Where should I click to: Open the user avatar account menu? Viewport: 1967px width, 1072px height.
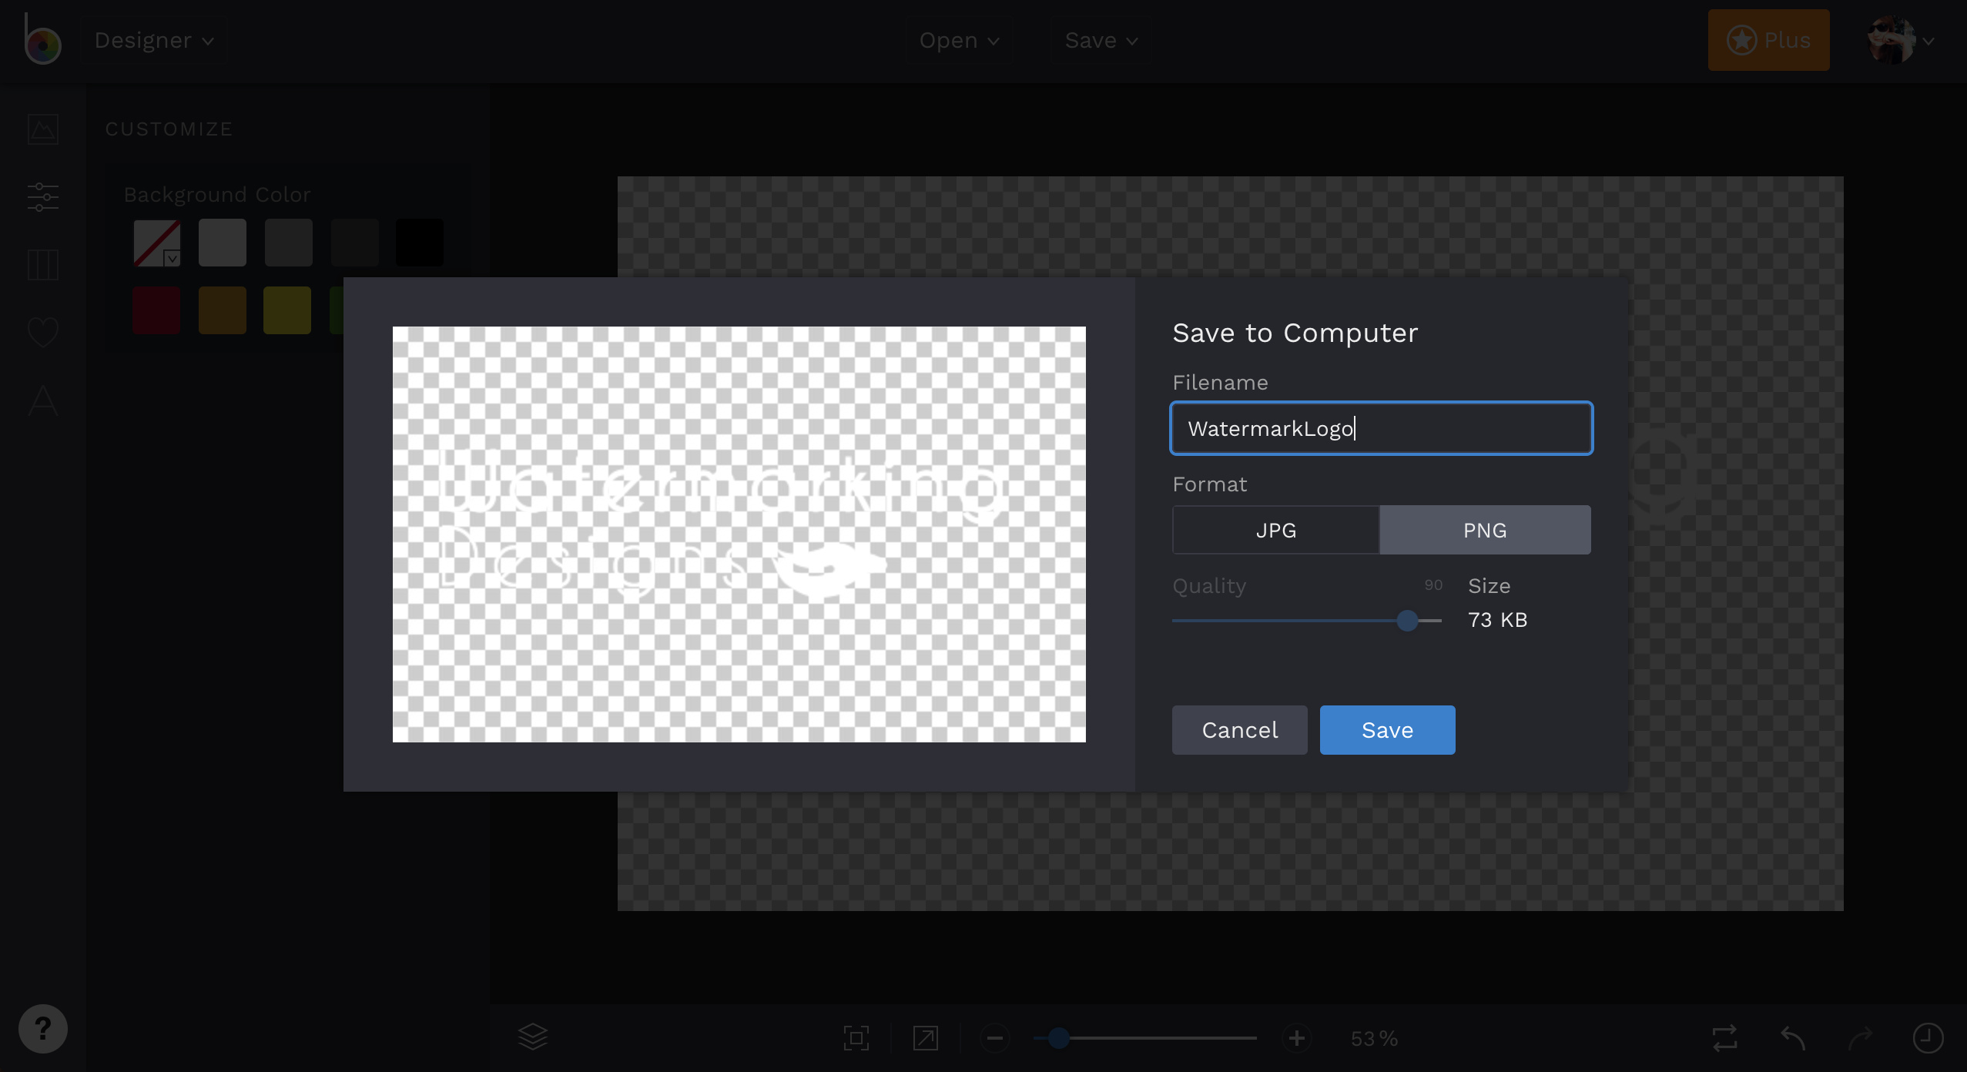1901,40
